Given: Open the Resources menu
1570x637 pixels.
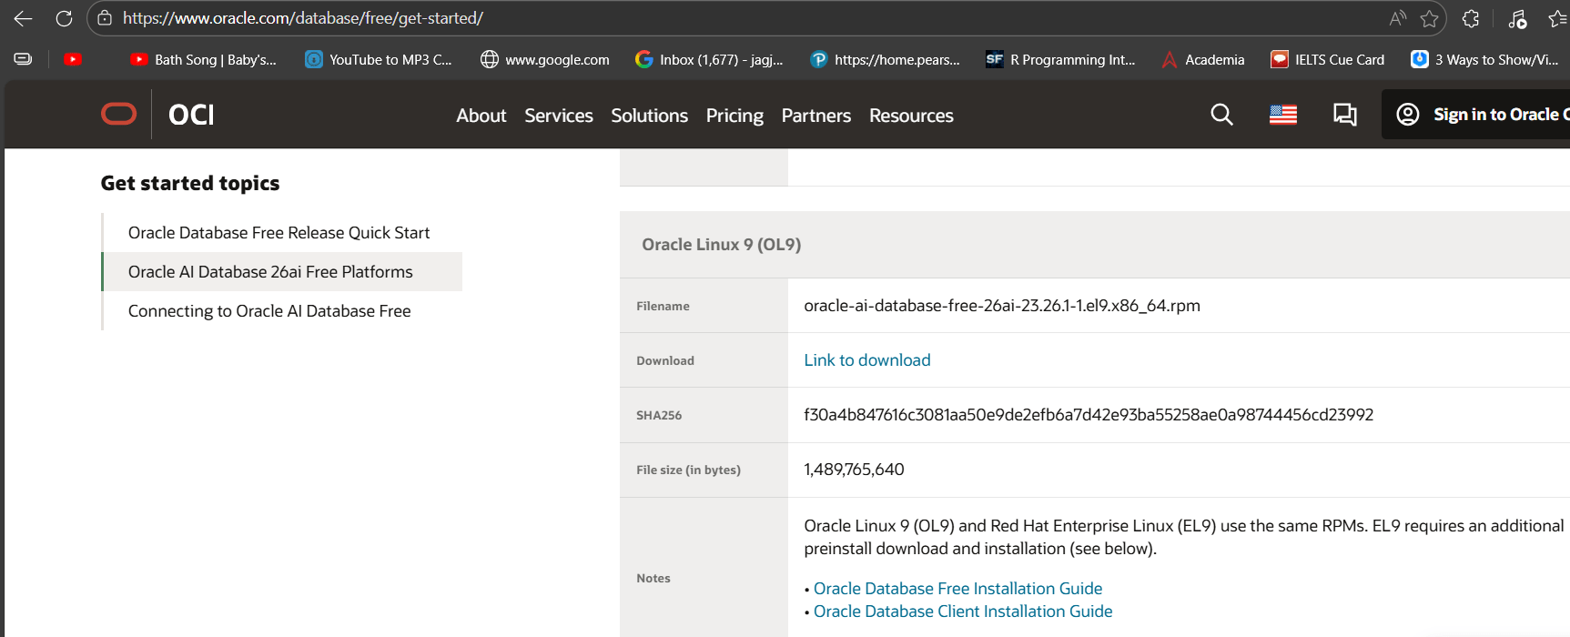Looking at the screenshot, I should pyautogui.click(x=911, y=116).
